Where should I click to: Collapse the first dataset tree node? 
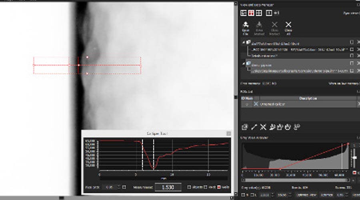[x=243, y=42]
